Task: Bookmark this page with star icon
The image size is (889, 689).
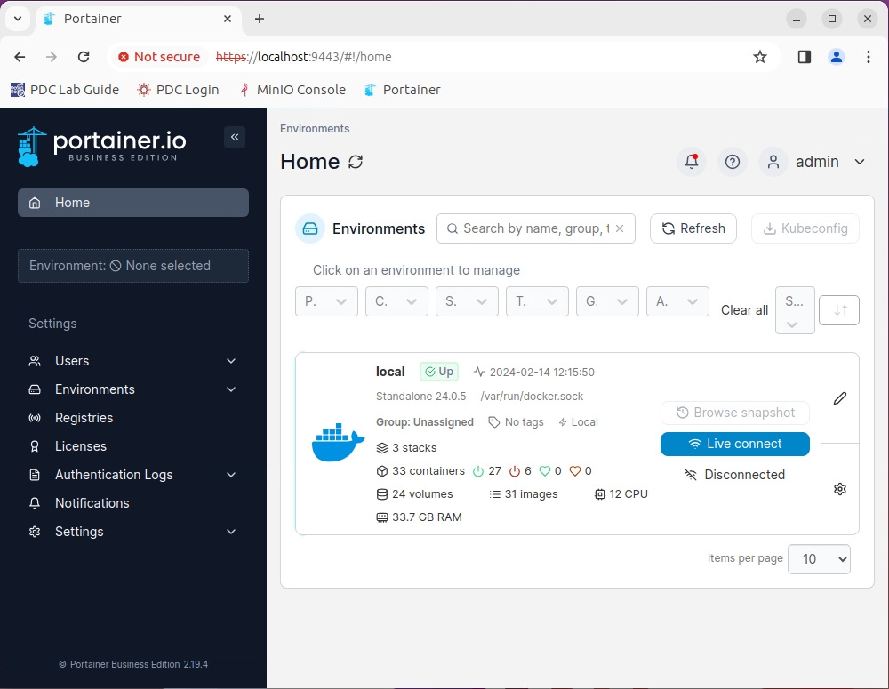Action: pos(760,57)
